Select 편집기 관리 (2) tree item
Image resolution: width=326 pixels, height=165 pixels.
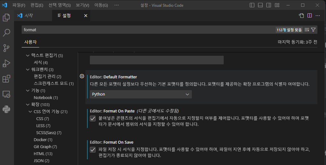tap(47, 76)
